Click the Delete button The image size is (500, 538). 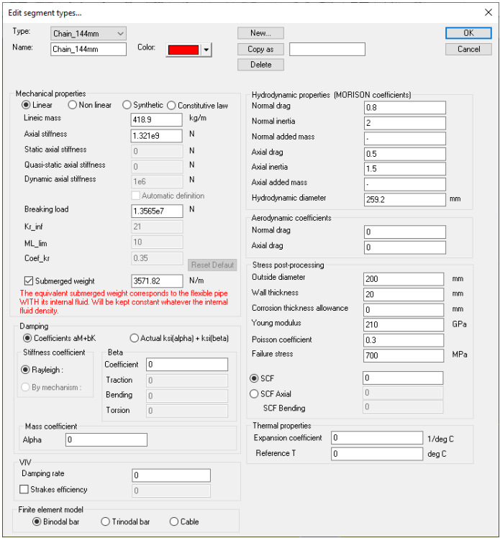pyautogui.click(x=260, y=65)
